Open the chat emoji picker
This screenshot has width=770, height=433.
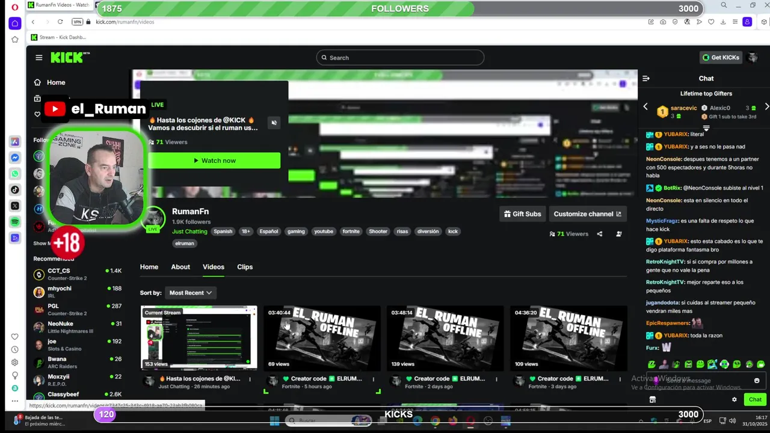757,380
